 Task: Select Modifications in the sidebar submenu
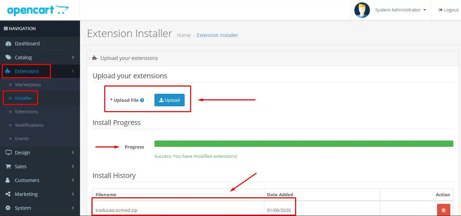29,125
